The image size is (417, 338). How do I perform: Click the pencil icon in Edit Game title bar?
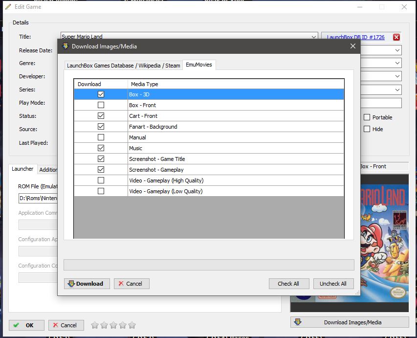point(8,7)
